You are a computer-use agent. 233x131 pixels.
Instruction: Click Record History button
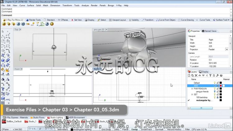pos(174,129)
